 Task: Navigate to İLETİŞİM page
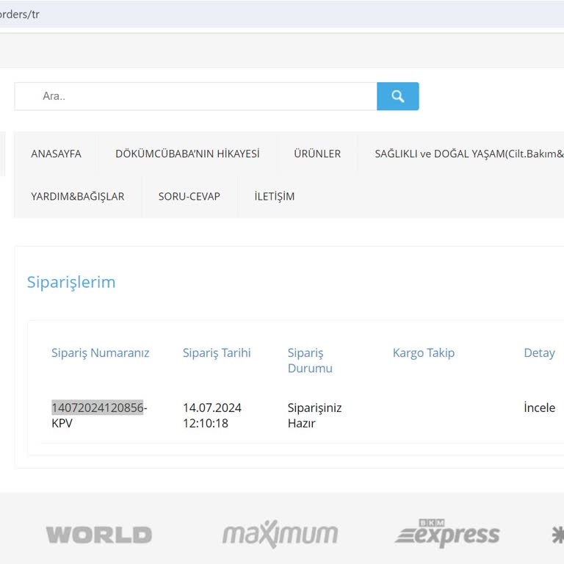pos(275,196)
